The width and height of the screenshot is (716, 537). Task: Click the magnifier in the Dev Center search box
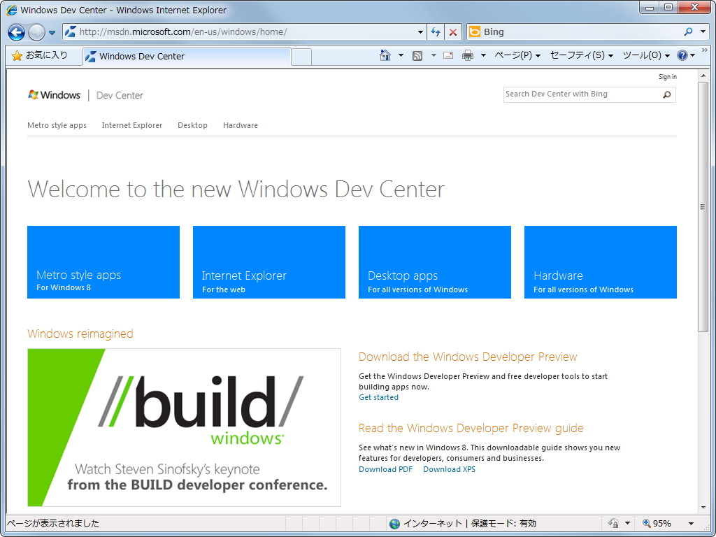click(x=667, y=94)
